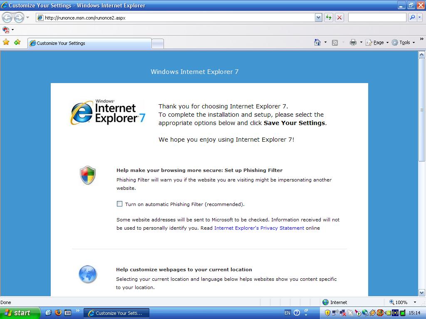Expand the Home button dropdown arrow
Screen dimensions: 426x319
click(x=325, y=42)
